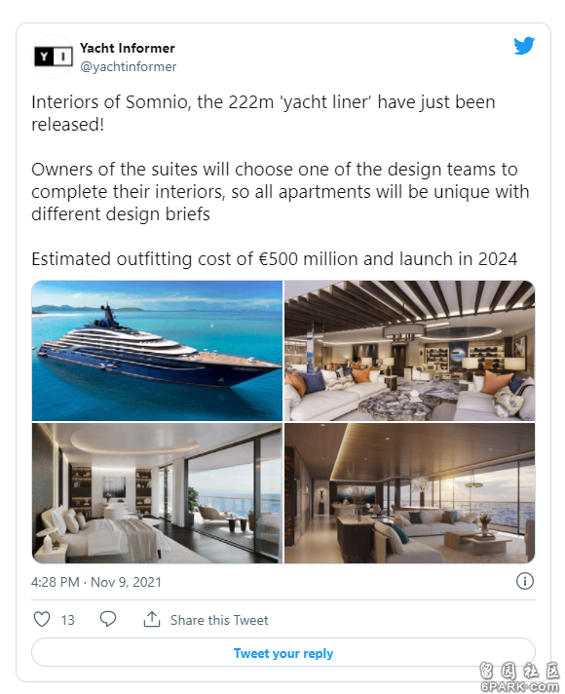
Task: View the sunset living room photo
Action: pos(410,493)
